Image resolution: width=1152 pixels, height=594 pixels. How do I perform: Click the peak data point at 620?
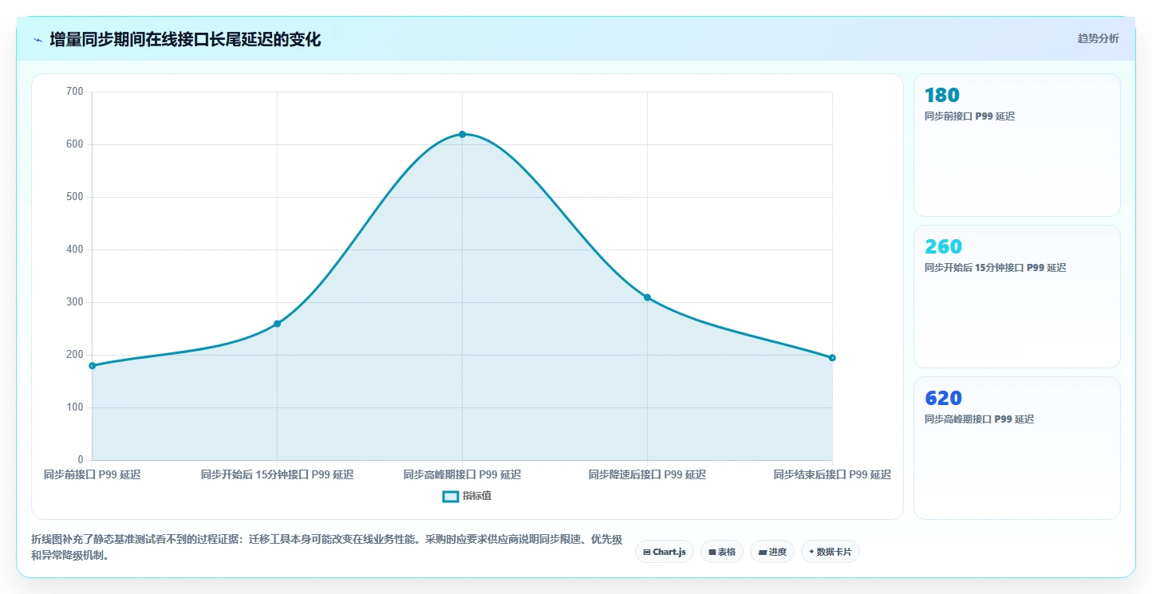point(462,134)
